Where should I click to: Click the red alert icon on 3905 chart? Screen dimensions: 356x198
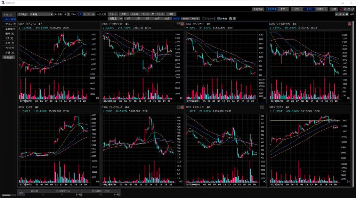[182, 24]
